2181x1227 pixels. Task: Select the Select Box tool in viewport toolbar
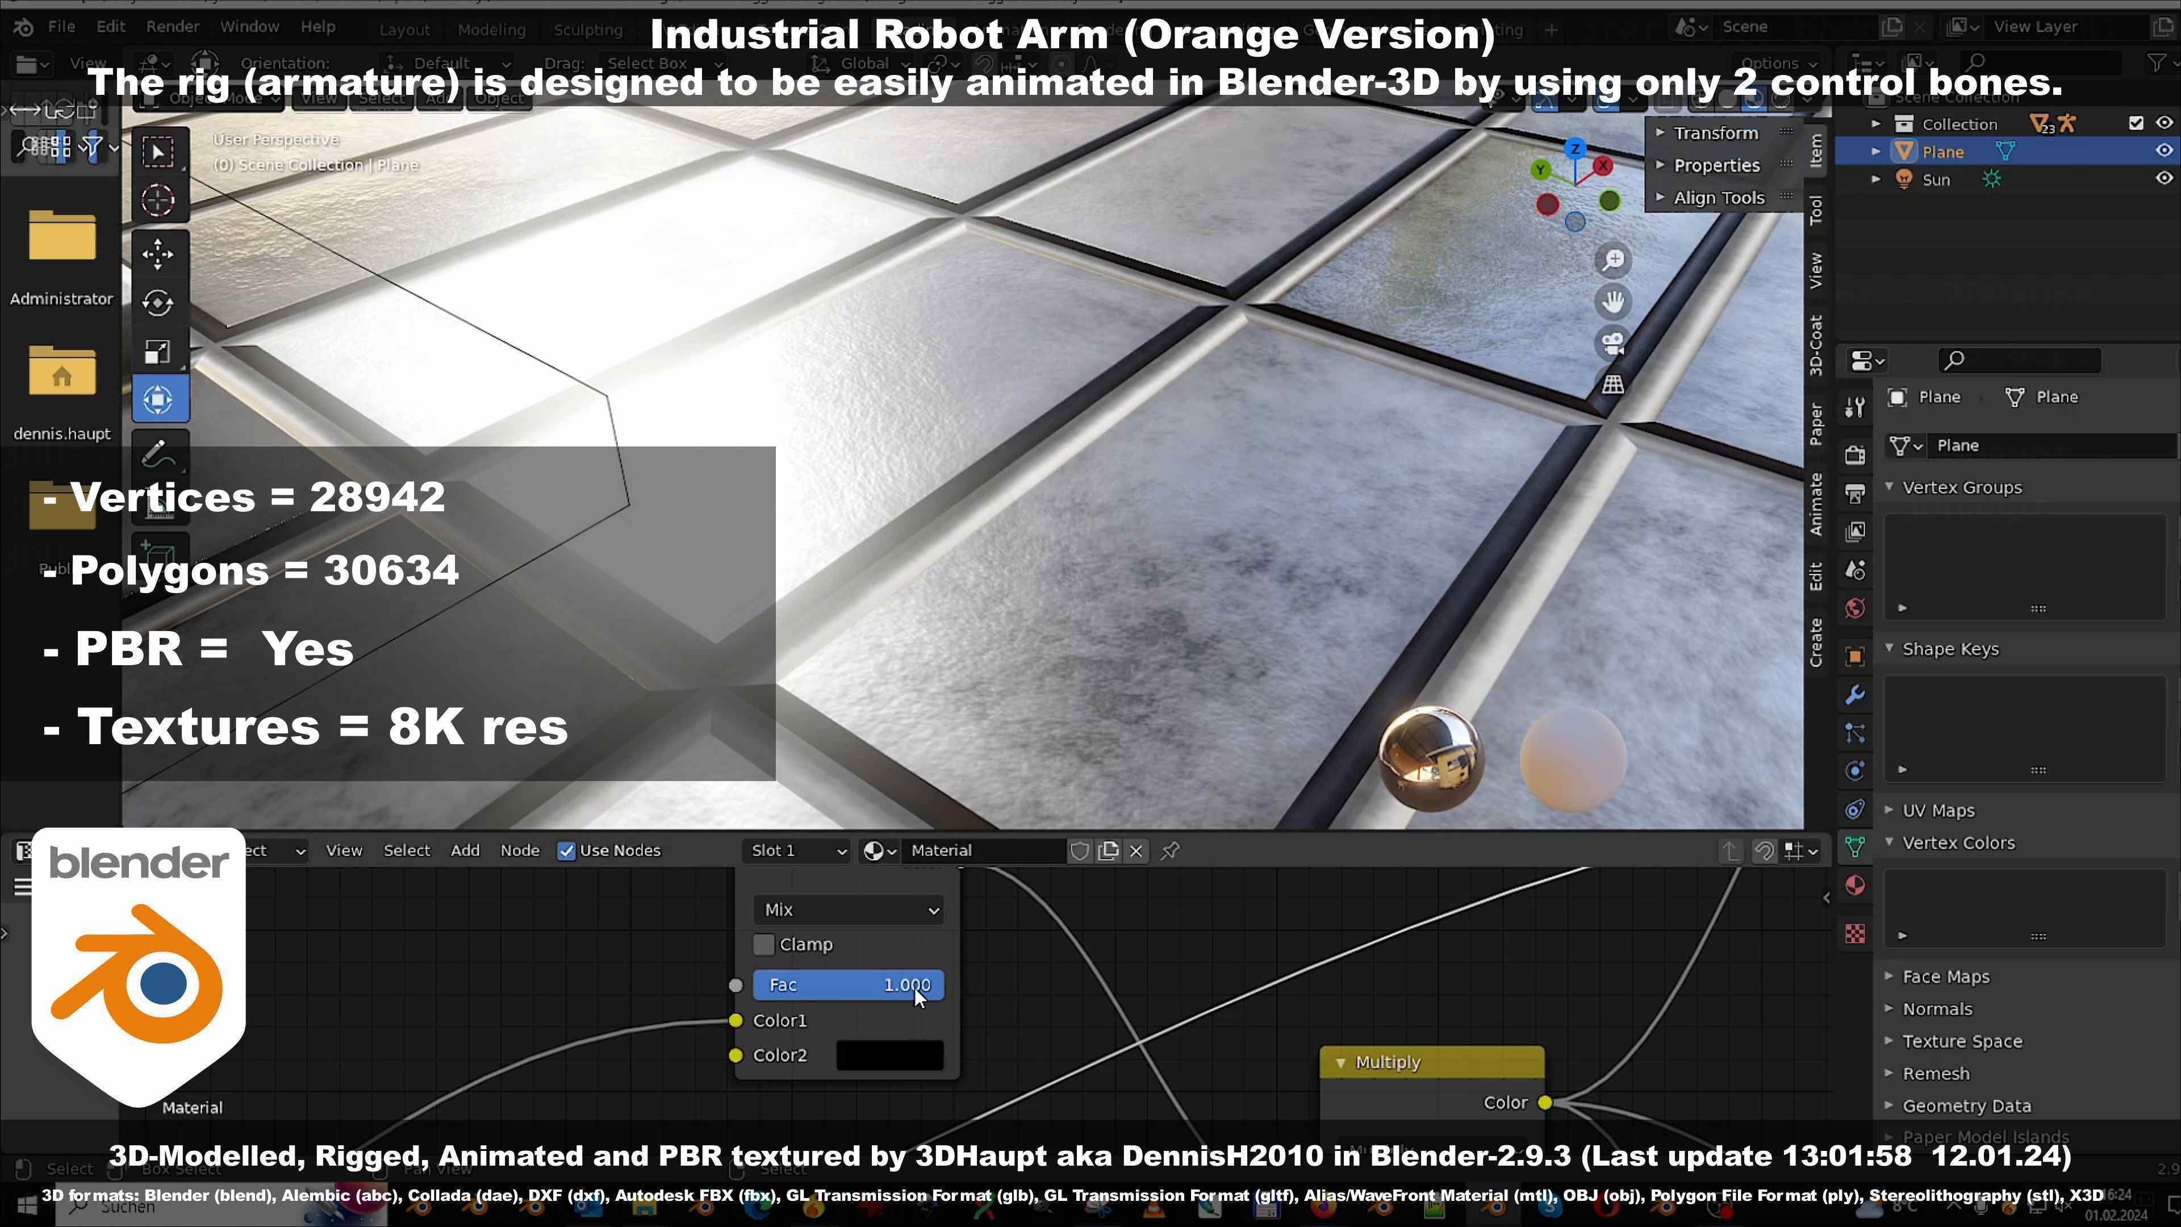(158, 152)
